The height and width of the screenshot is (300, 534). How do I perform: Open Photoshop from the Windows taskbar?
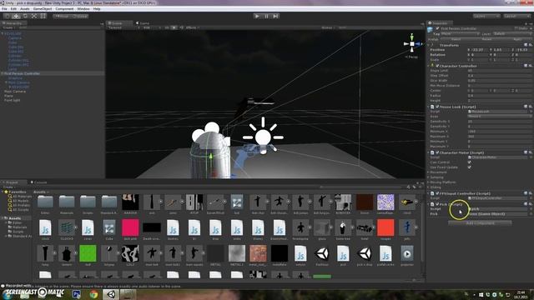pyautogui.click(x=76, y=294)
